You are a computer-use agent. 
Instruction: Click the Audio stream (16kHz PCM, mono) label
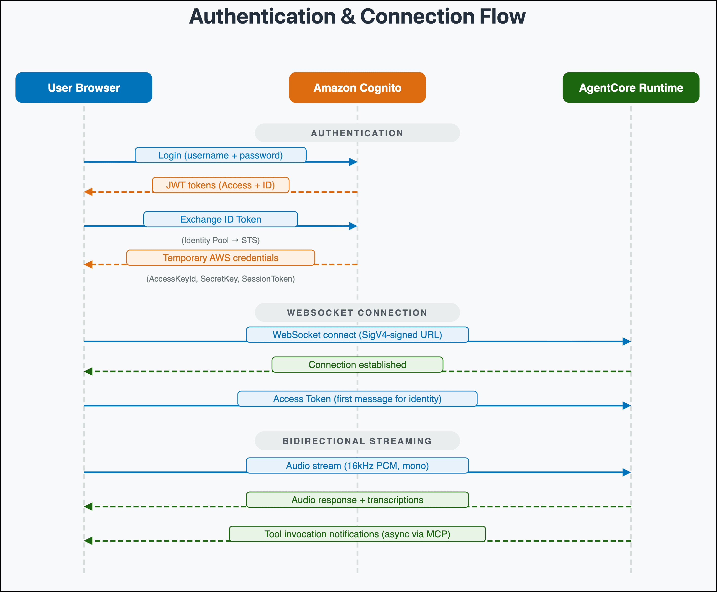click(x=357, y=465)
